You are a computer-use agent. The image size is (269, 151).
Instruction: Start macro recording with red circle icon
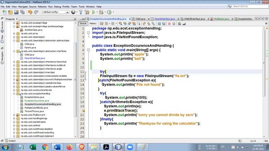tap(169, 23)
